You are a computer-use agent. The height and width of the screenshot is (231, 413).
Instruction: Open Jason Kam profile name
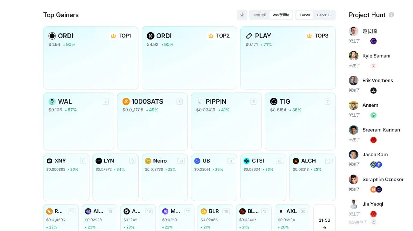(375, 155)
